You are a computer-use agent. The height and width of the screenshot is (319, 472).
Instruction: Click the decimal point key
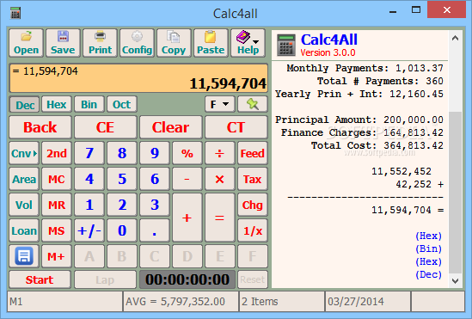click(155, 230)
